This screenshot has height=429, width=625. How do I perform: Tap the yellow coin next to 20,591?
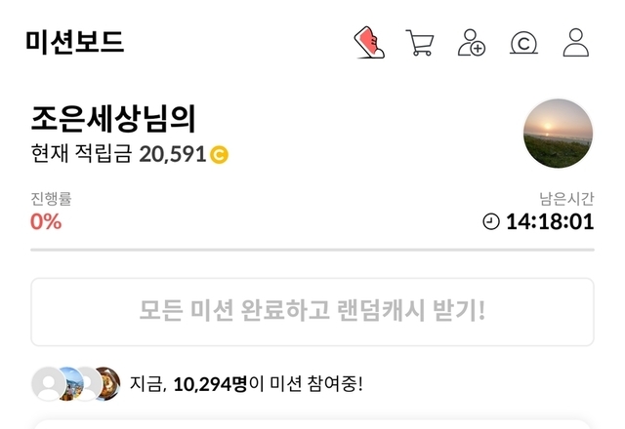tap(219, 155)
